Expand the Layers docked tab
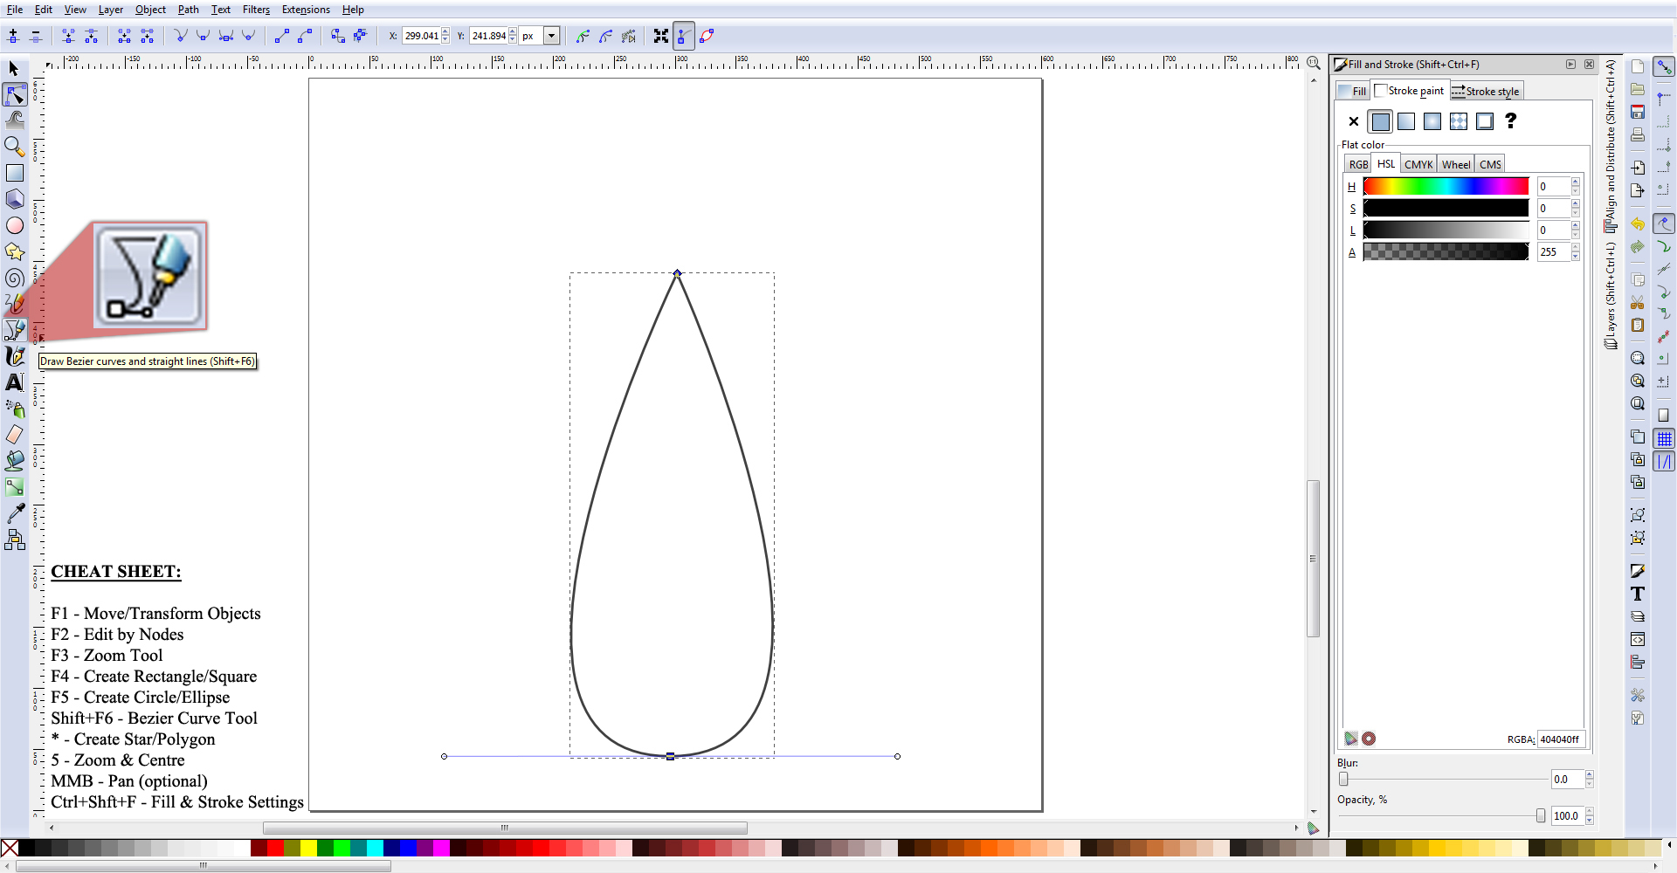 pos(1611,297)
